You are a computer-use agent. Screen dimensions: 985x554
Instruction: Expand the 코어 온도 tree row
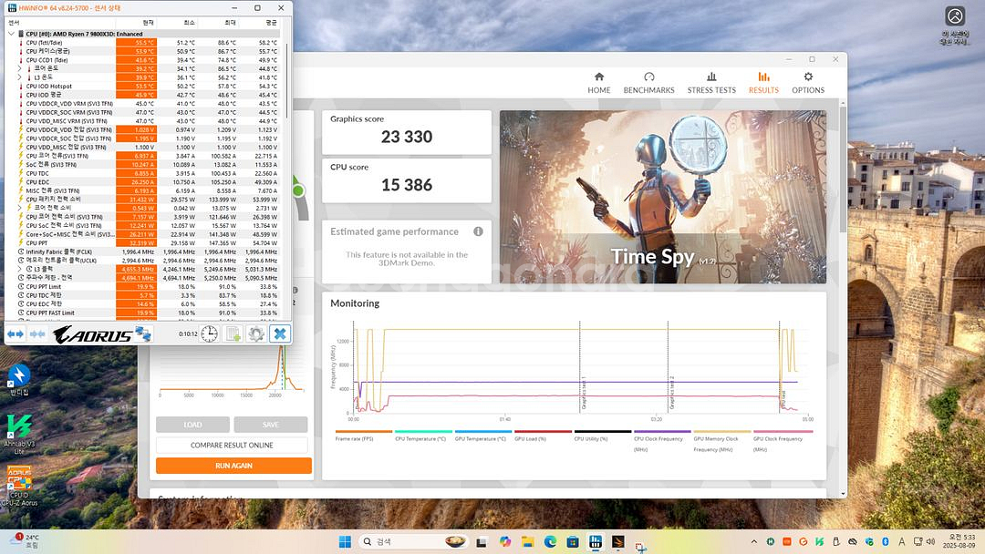click(19, 68)
